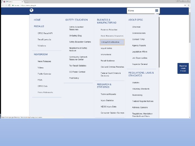Open Statutes link
Image resolution: width=195 pixels, height=146 pixels.
(136, 82)
